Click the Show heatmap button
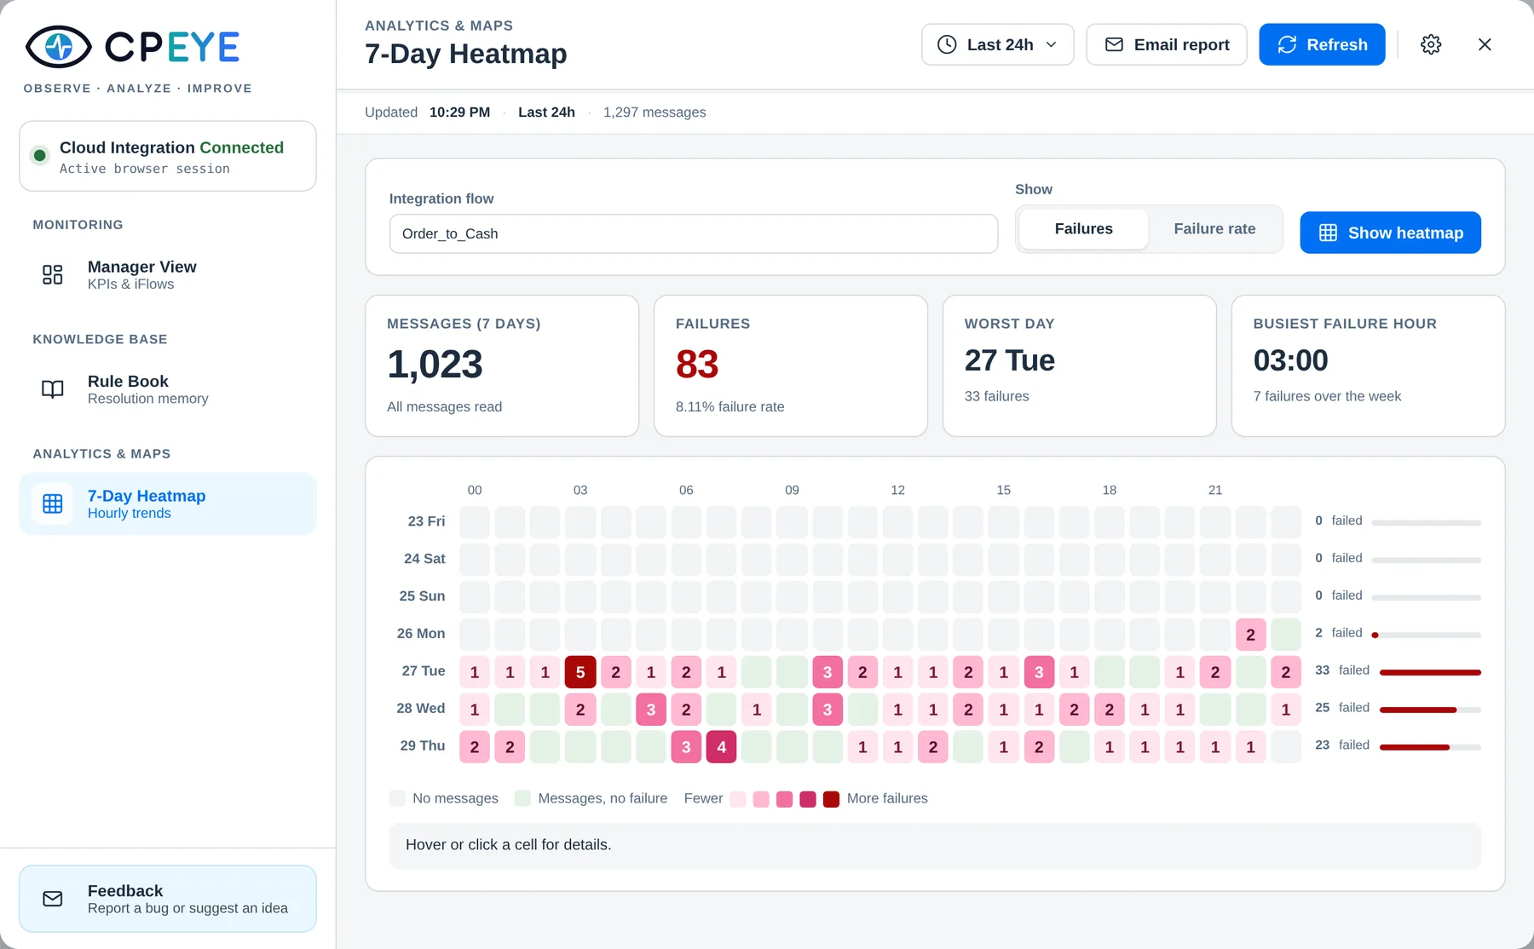The height and width of the screenshot is (949, 1534). click(1390, 233)
